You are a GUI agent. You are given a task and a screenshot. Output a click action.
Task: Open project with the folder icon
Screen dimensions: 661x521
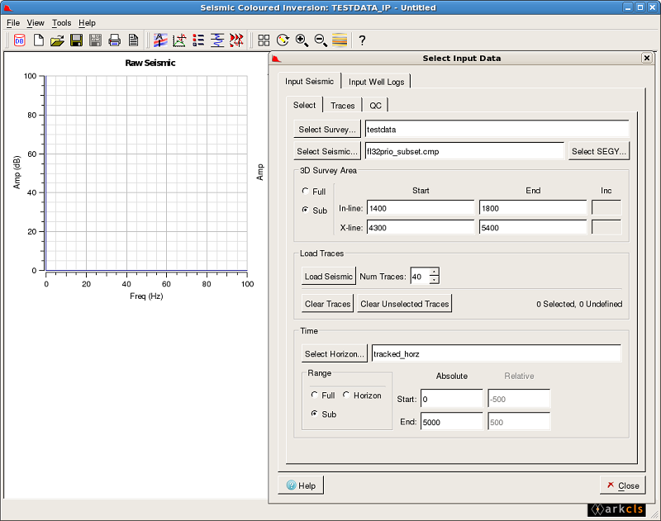click(x=57, y=40)
